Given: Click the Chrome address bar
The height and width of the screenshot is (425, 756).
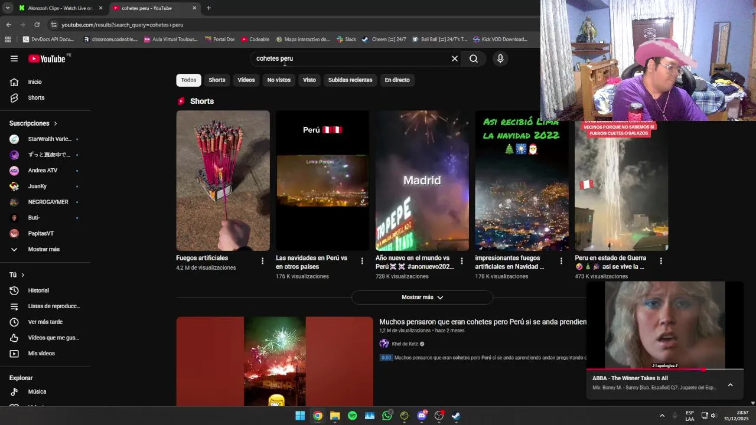Looking at the screenshot, I should coord(283,25).
